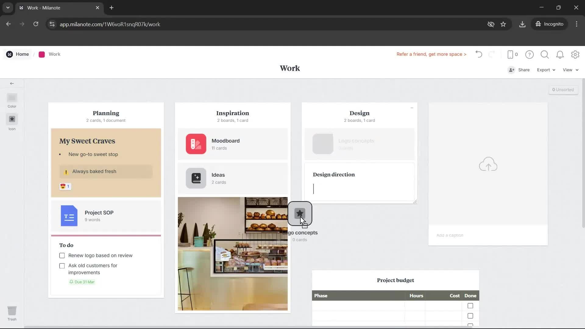The image size is (585, 329).
Task: Tick the first Done checkbox in Project budget
Action: click(x=470, y=306)
